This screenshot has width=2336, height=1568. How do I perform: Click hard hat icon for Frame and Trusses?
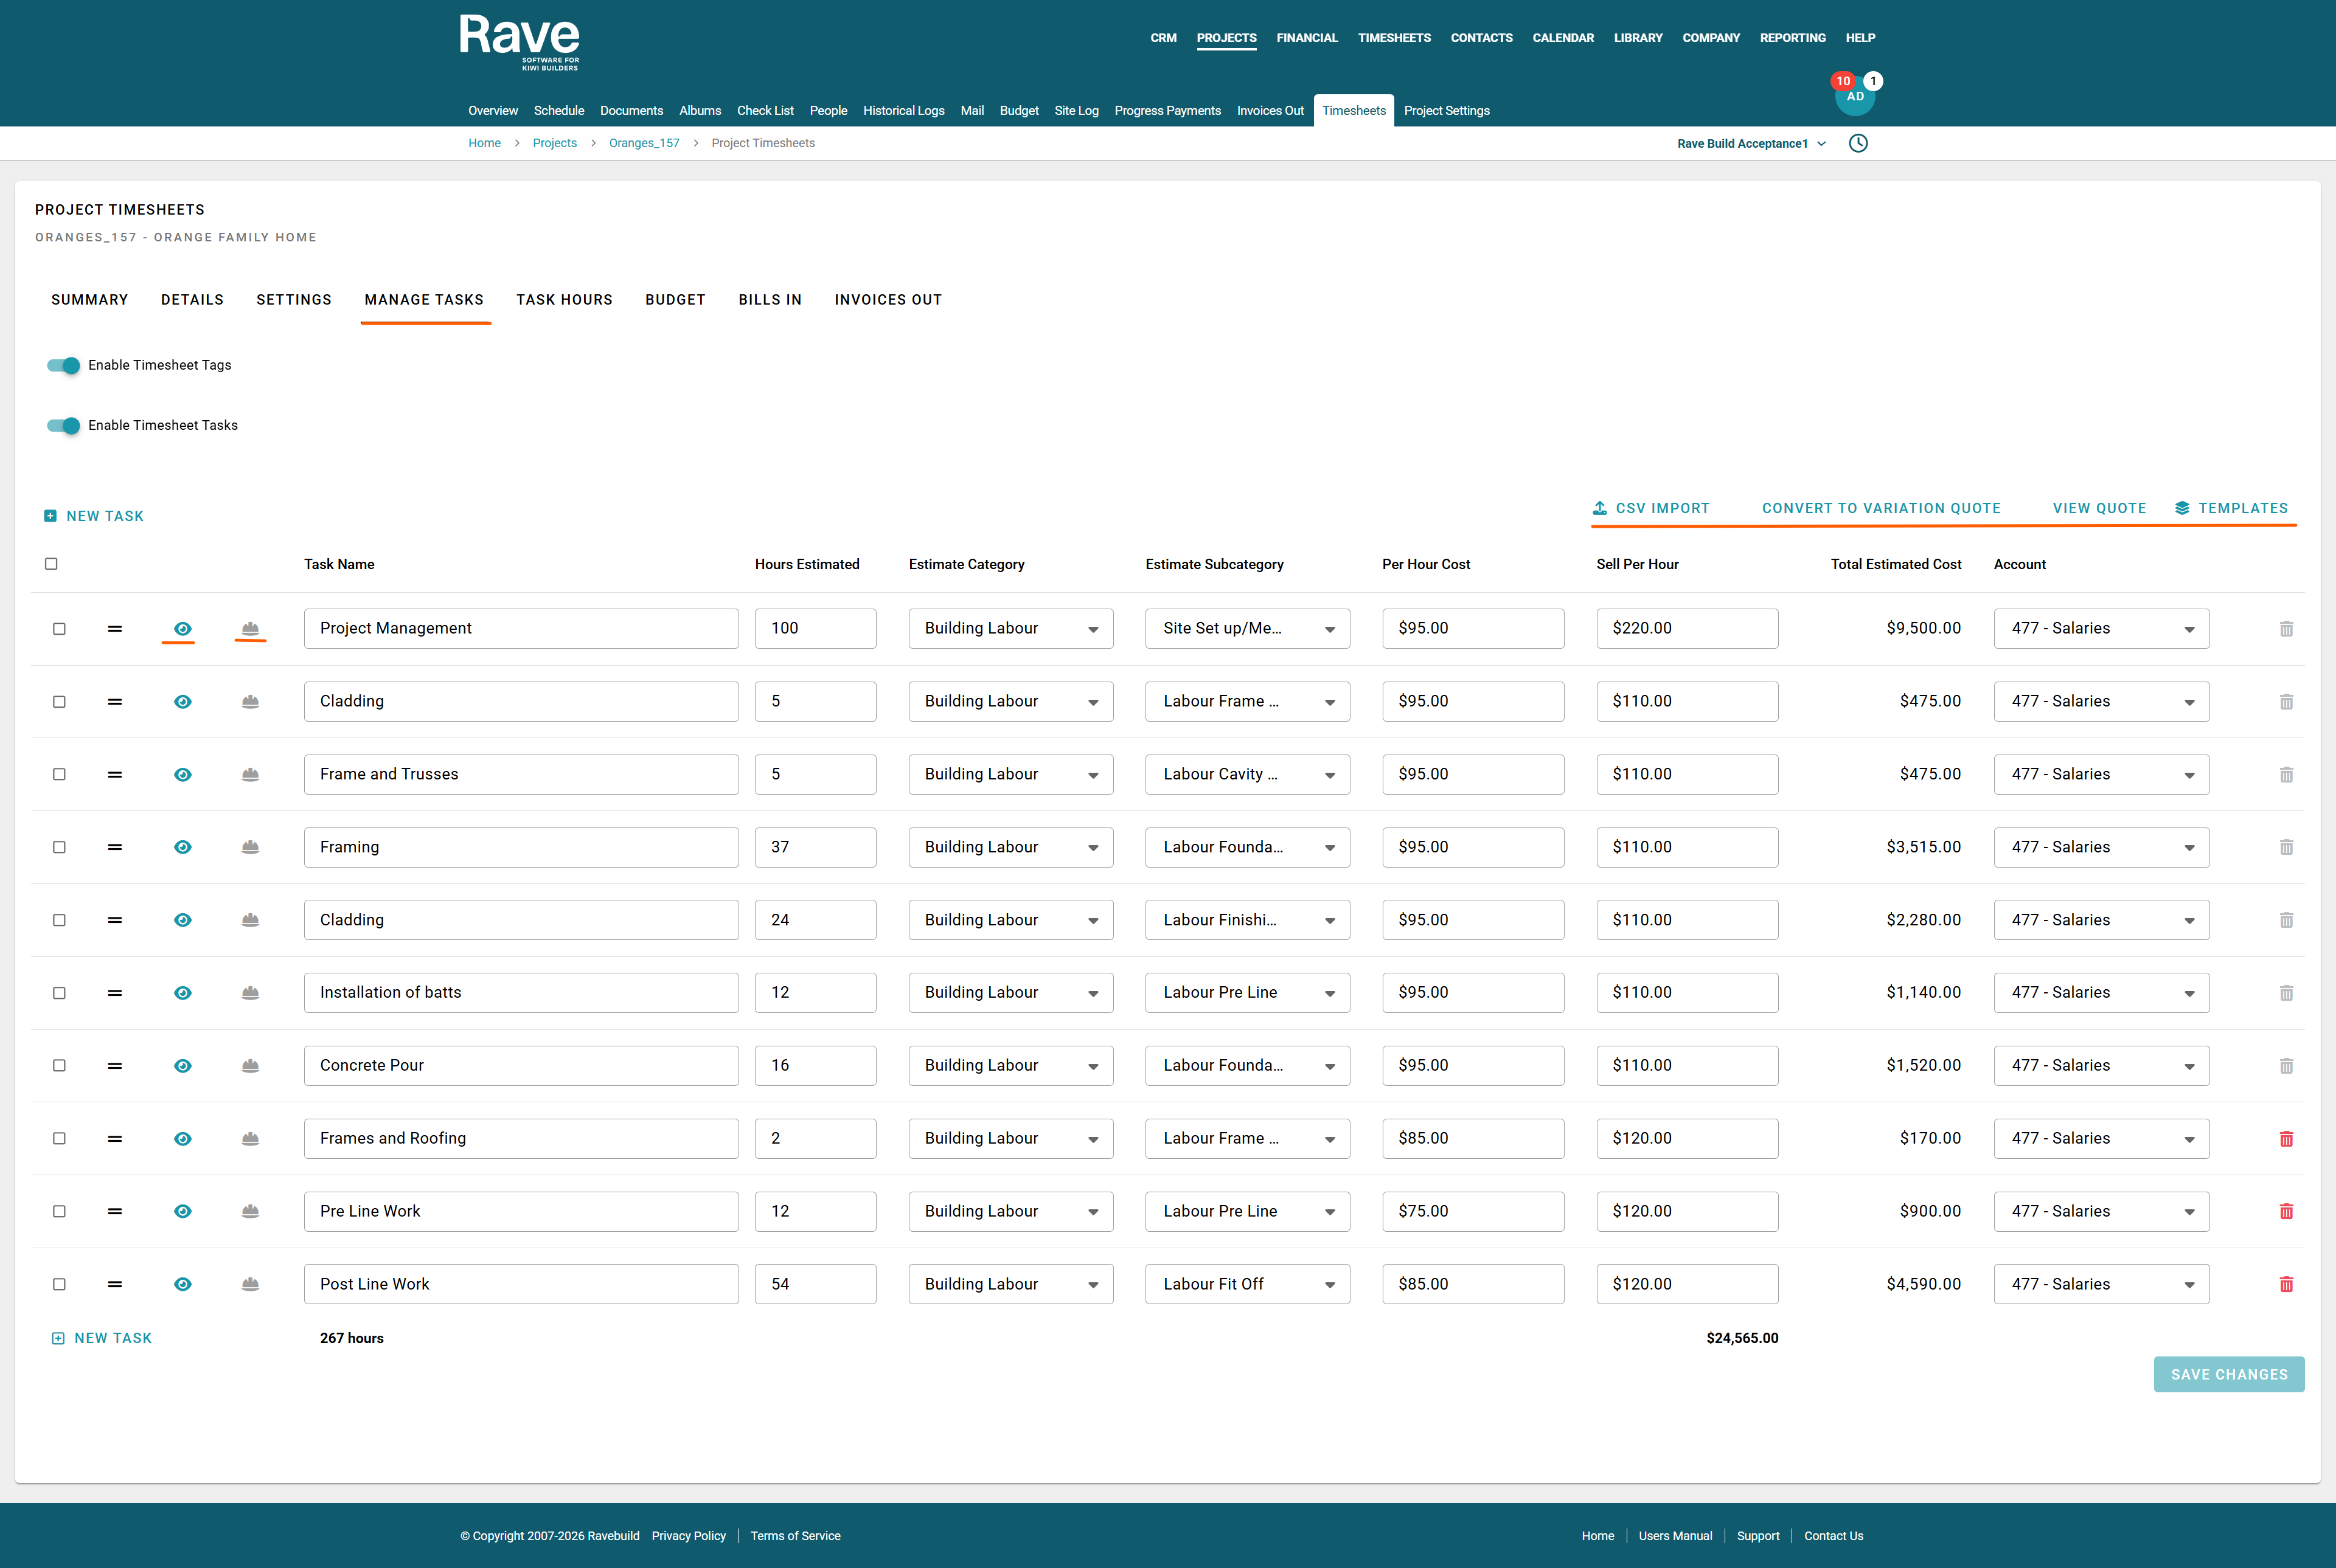pos(250,774)
